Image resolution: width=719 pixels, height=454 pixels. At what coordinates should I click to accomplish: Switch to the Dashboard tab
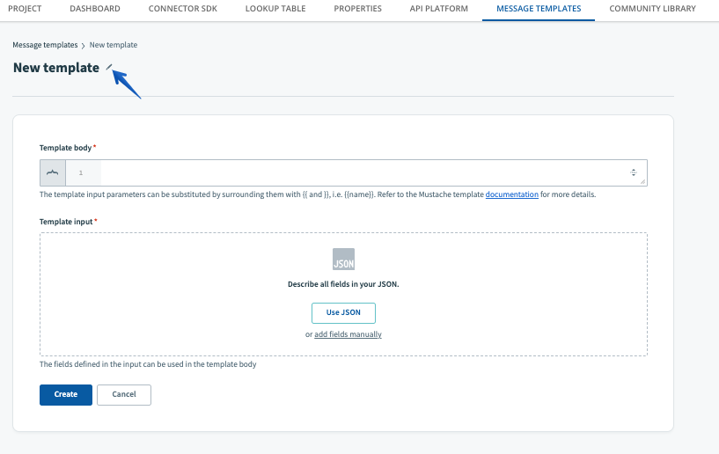pos(94,9)
